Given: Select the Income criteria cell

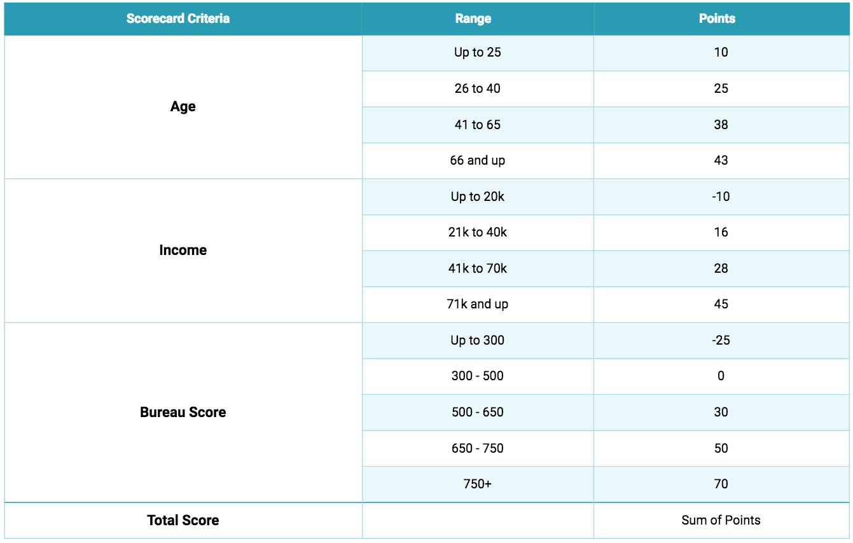Looking at the screenshot, I should (x=183, y=250).
